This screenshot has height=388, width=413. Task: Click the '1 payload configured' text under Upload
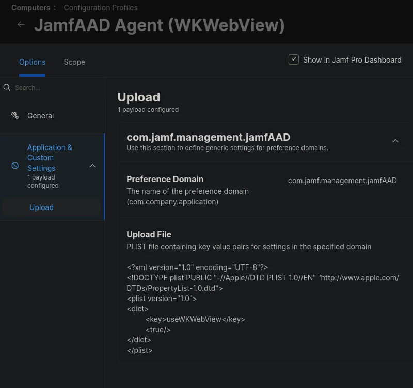coord(148,110)
